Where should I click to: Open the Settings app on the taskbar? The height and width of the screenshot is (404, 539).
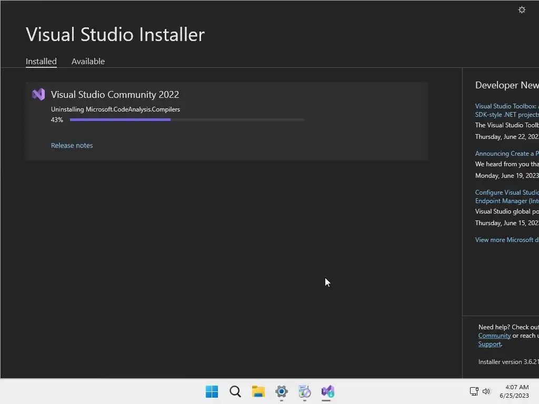point(282,391)
